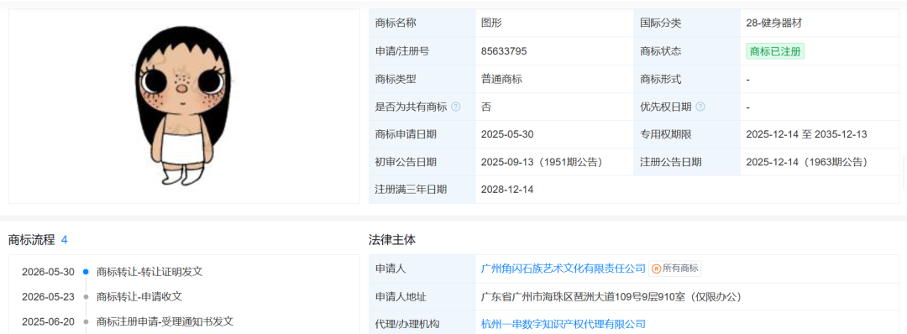This screenshot has height=334, width=907.
Task: Click the 商标形式 label cell
Action: [x=687, y=79]
